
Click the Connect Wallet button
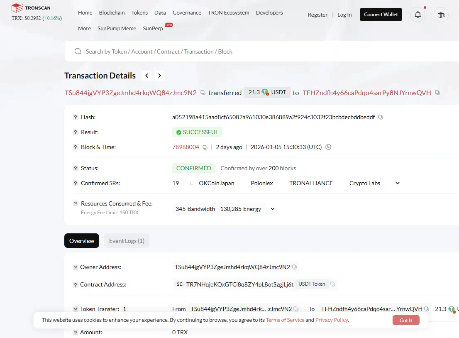tap(381, 15)
